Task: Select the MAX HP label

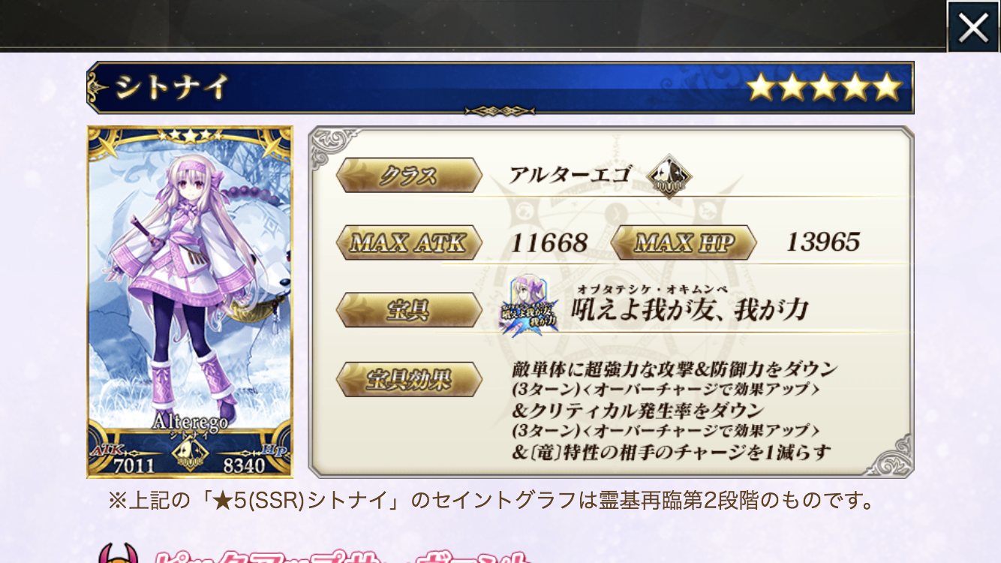Action: [x=684, y=243]
